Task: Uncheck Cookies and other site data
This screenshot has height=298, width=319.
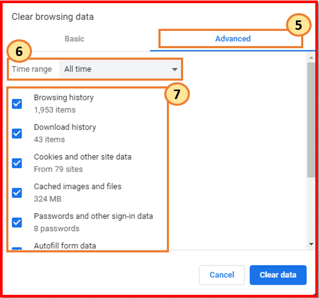Action: point(17,163)
